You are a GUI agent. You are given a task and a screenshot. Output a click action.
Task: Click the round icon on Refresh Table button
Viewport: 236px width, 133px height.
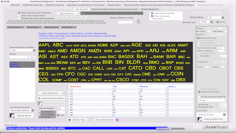[70, 120]
